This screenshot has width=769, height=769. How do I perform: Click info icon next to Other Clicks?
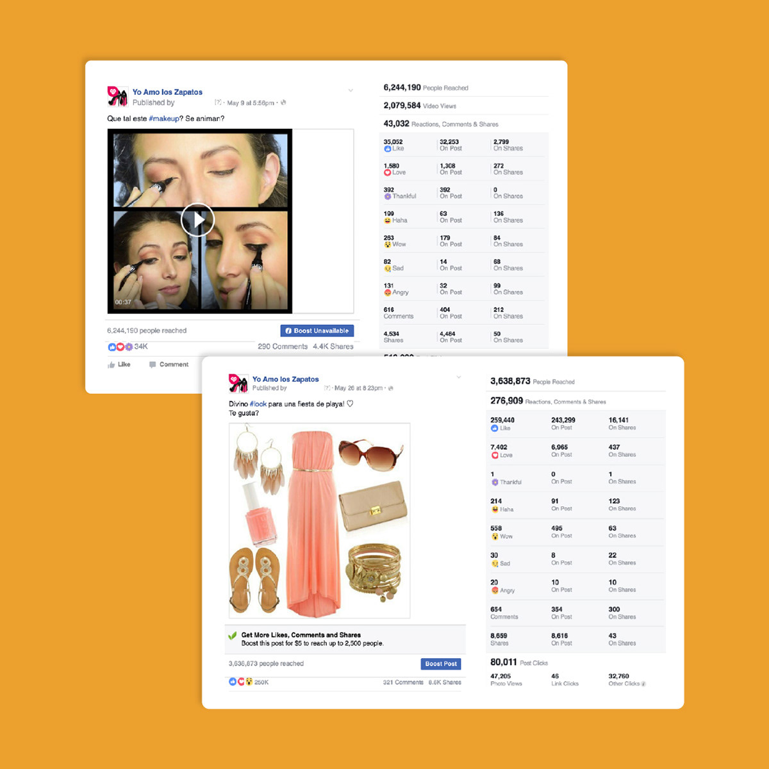pos(643,684)
